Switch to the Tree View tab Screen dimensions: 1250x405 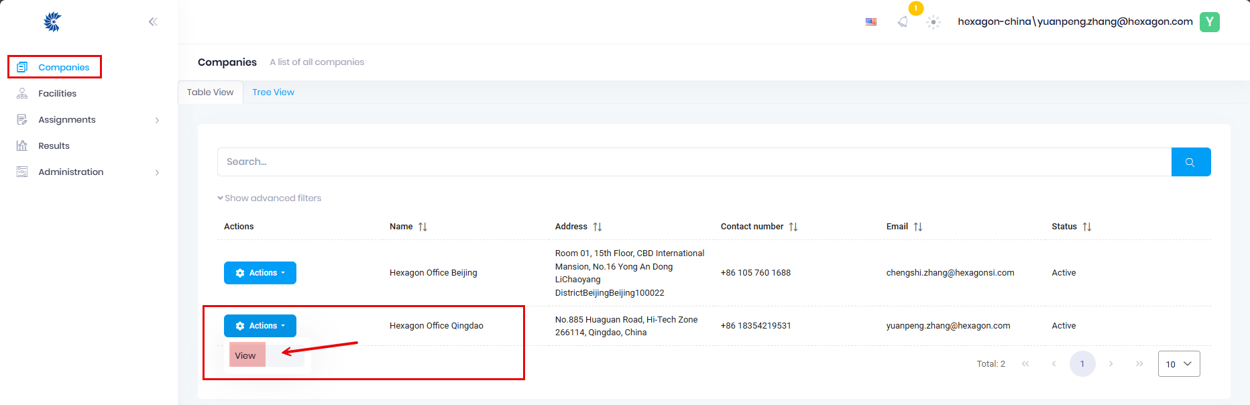click(x=273, y=93)
